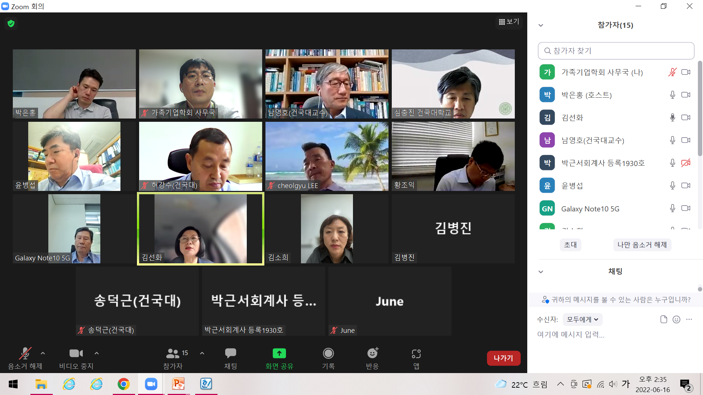Click the 초대 invite button
The width and height of the screenshot is (703, 395).
pyautogui.click(x=570, y=245)
